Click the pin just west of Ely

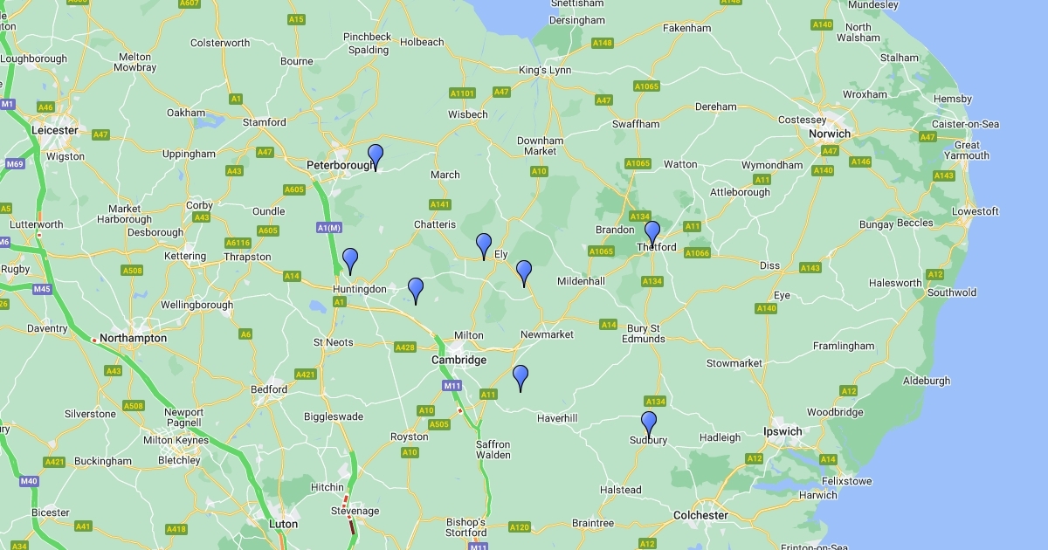coord(484,246)
